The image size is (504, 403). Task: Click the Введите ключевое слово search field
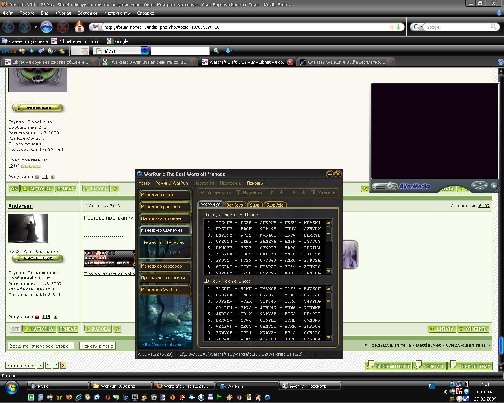coord(41,346)
